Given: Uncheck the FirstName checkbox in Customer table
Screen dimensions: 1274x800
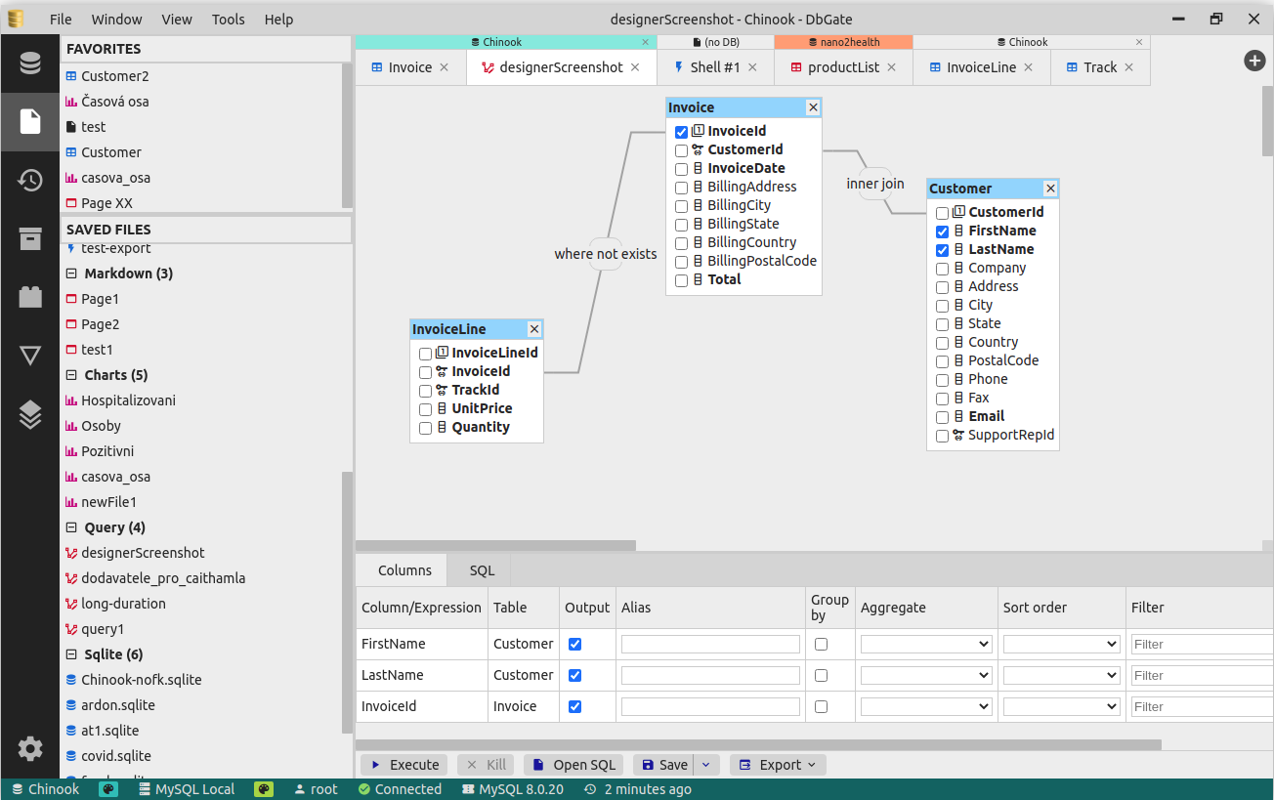Looking at the screenshot, I should pyautogui.click(x=942, y=232).
